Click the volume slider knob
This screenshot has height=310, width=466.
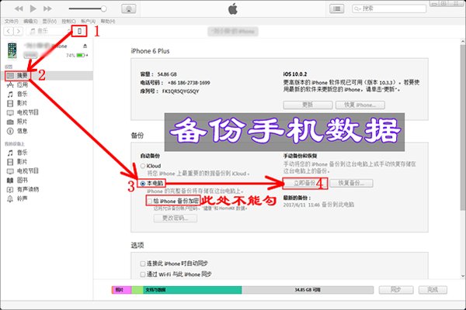[103, 9]
